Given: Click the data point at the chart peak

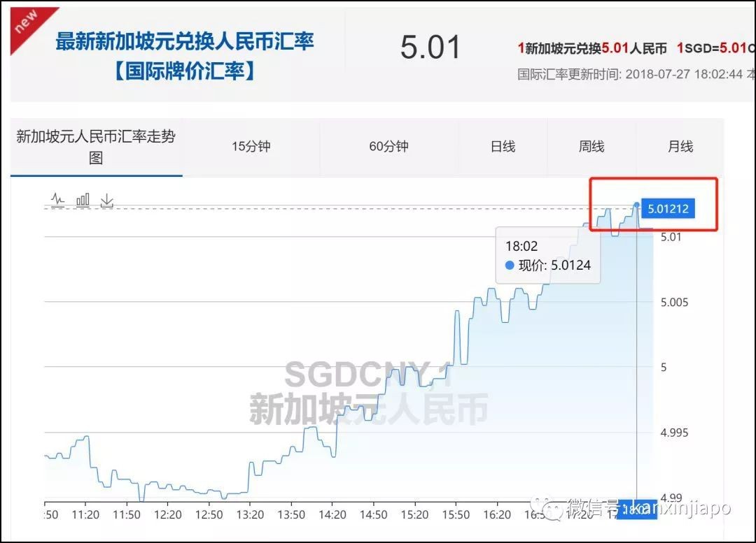Looking at the screenshot, I should click(636, 205).
